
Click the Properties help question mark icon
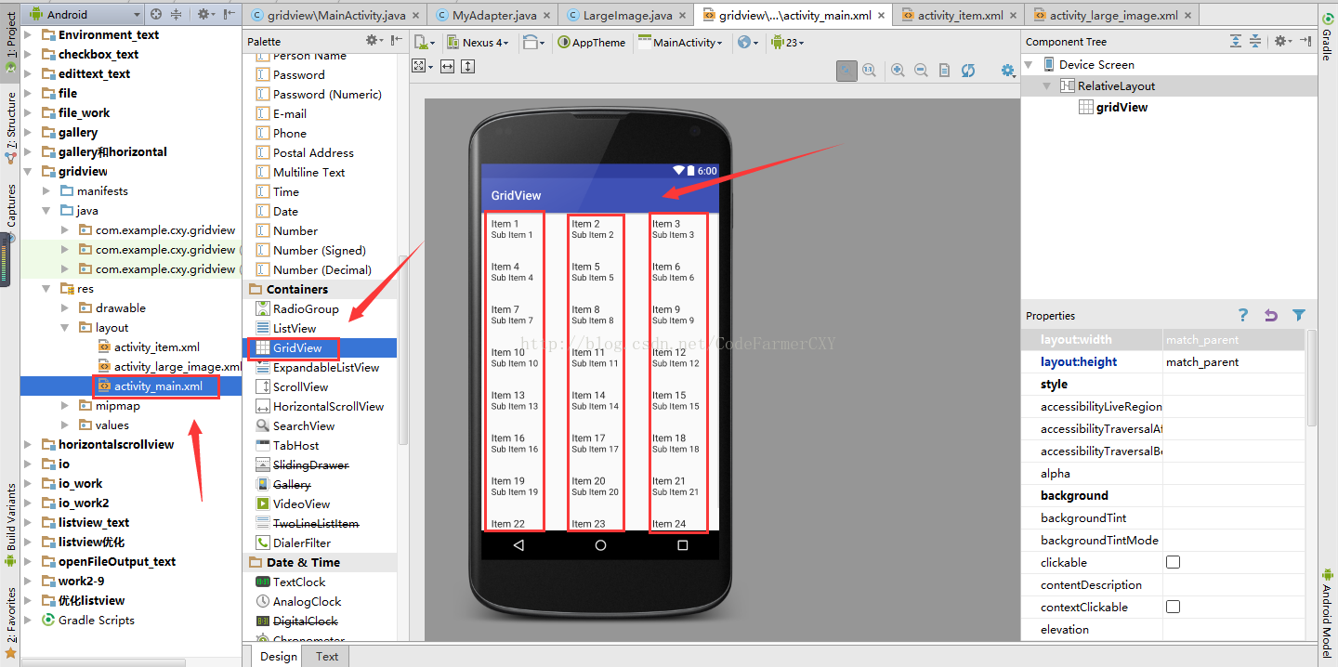coord(1242,315)
